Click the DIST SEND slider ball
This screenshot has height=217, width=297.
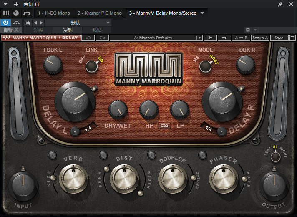tap(107, 169)
